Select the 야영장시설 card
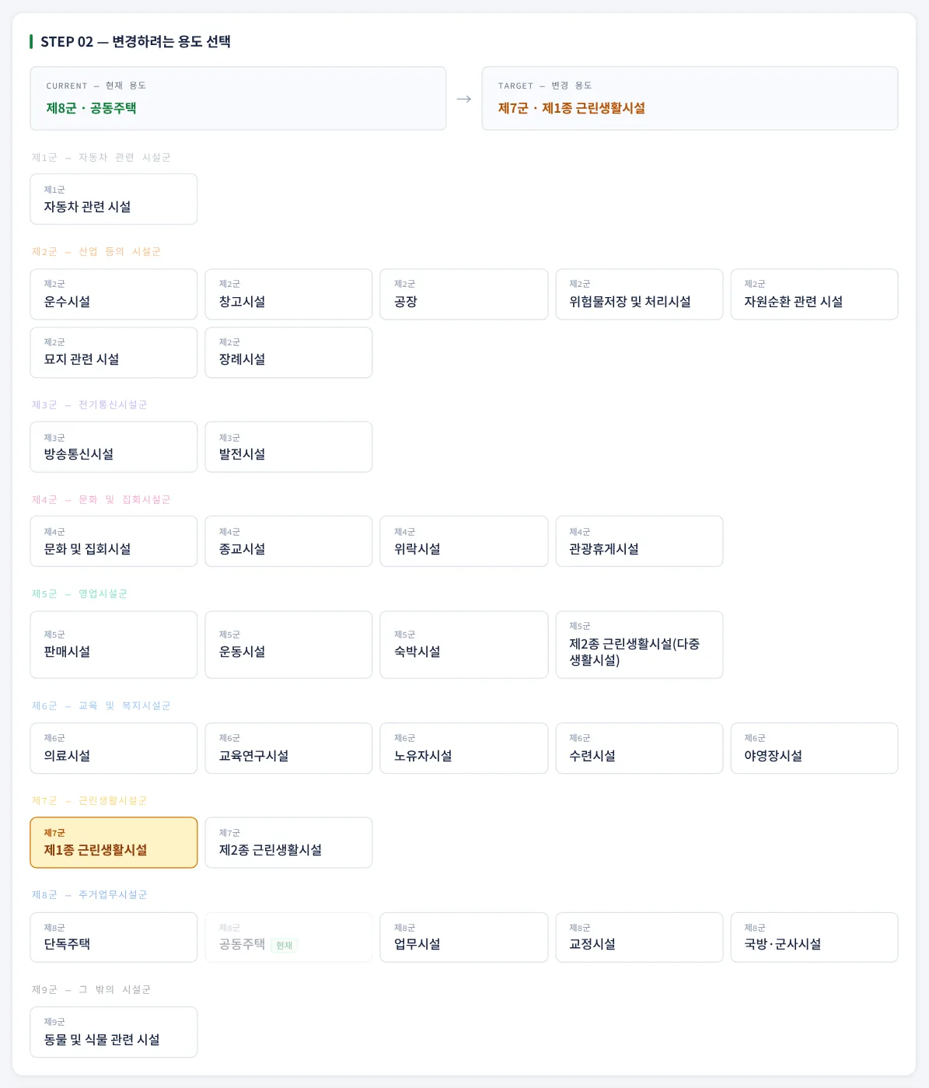929x1088 pixels. 814,748
